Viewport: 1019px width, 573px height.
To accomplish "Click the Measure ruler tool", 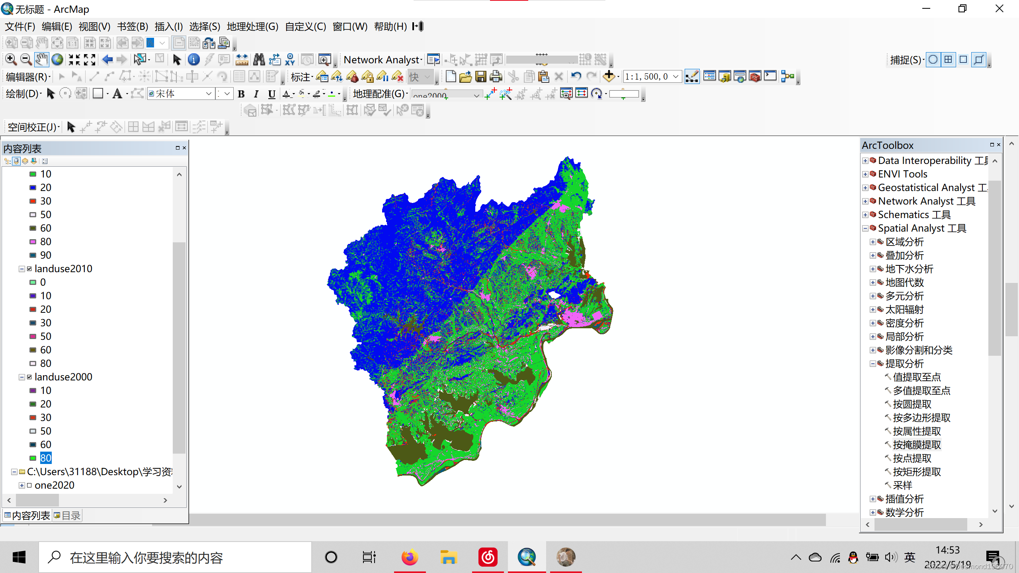I will (x=242, y=60).
